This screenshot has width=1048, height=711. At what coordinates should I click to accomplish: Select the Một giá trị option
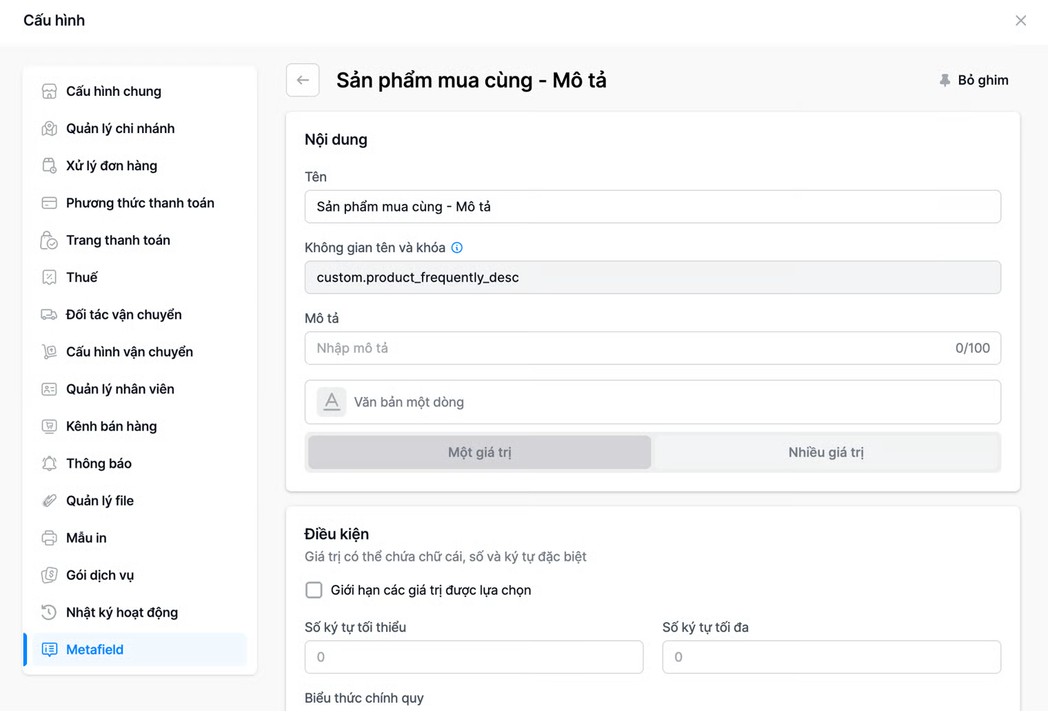tap(479, 453)
